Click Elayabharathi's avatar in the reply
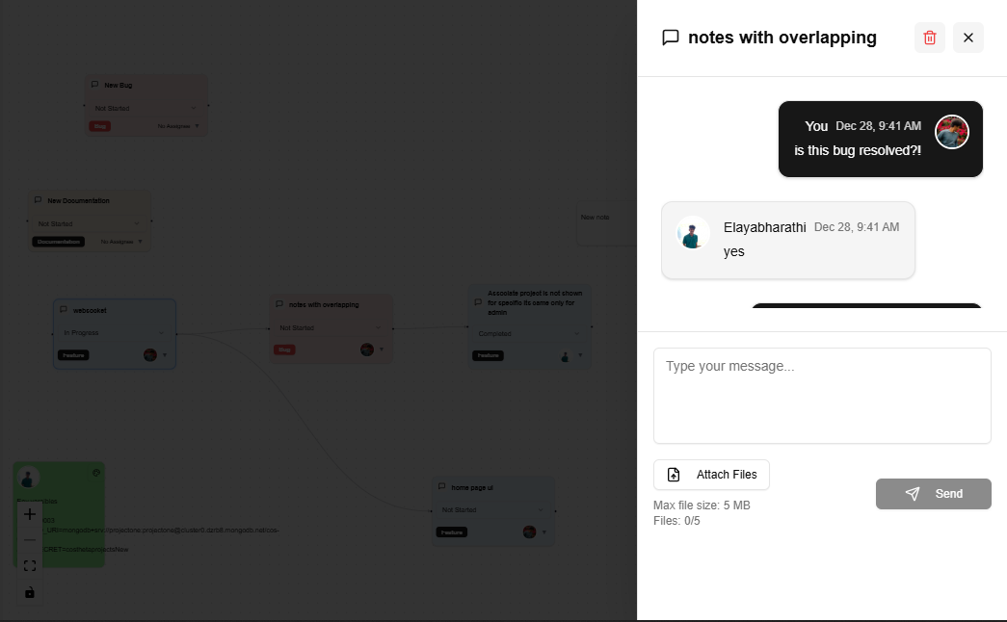Screen dimensions: 1007x622 click(692, 232)
